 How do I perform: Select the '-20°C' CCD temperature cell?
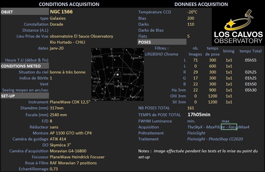click(192, 12)
